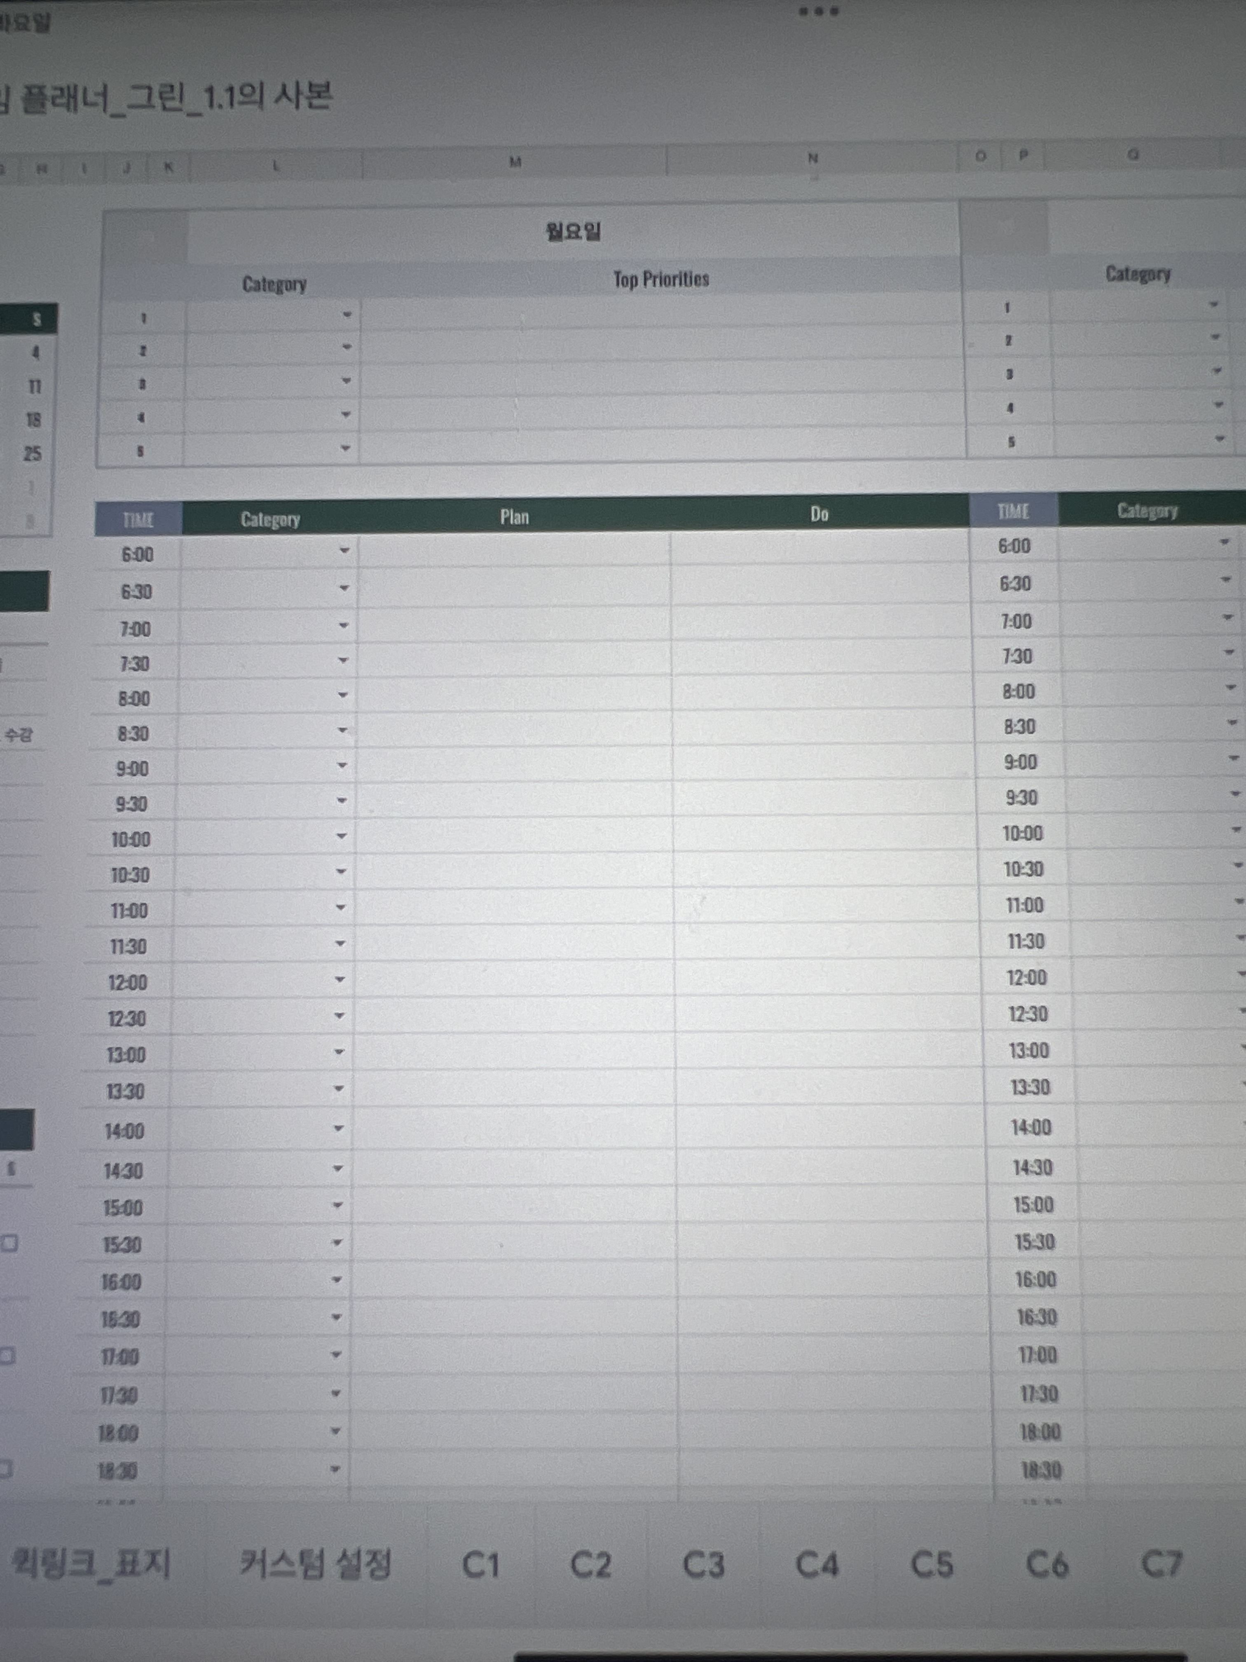Select column N header

coord(812,159)
